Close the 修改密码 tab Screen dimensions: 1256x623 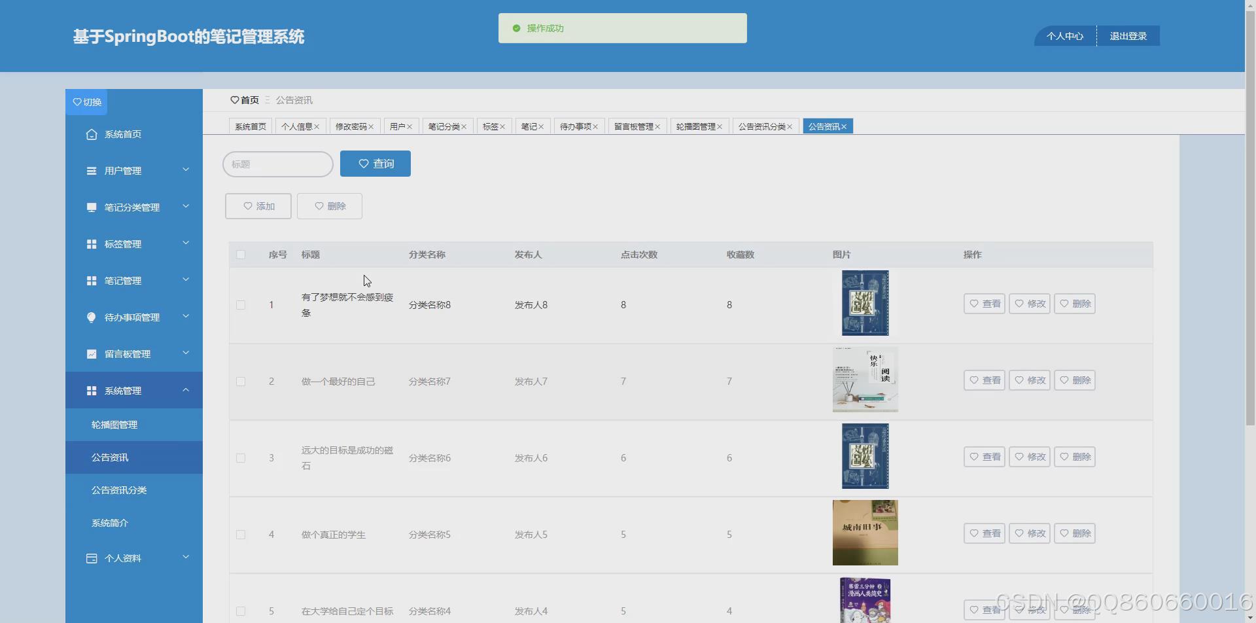(x=371, y=127)
